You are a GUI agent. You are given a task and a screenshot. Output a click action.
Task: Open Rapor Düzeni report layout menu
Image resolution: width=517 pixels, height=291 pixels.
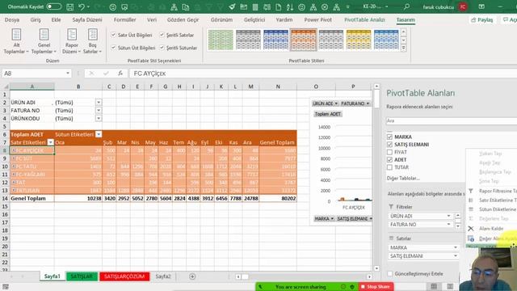pyautogui.click(x=72, y=41)
